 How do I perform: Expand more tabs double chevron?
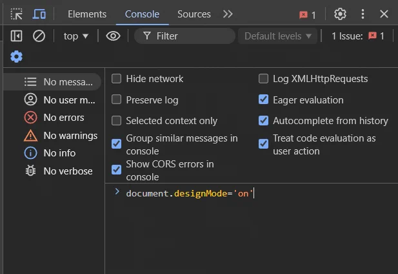pyautogui.click(x=228, y=14)
